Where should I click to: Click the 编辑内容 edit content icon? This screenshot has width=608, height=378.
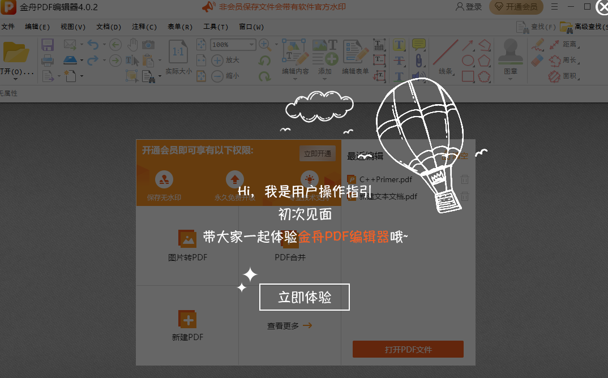[x=295, y=51]
